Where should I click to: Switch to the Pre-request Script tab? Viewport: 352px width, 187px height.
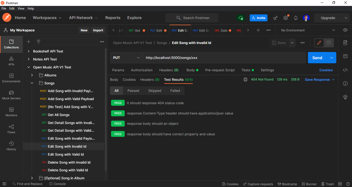coord(220,70)
